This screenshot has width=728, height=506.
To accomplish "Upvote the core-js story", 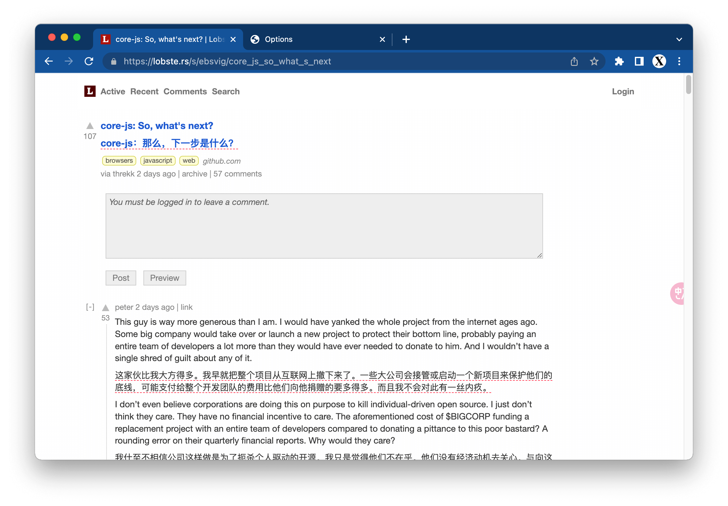I will click(90, 126).
